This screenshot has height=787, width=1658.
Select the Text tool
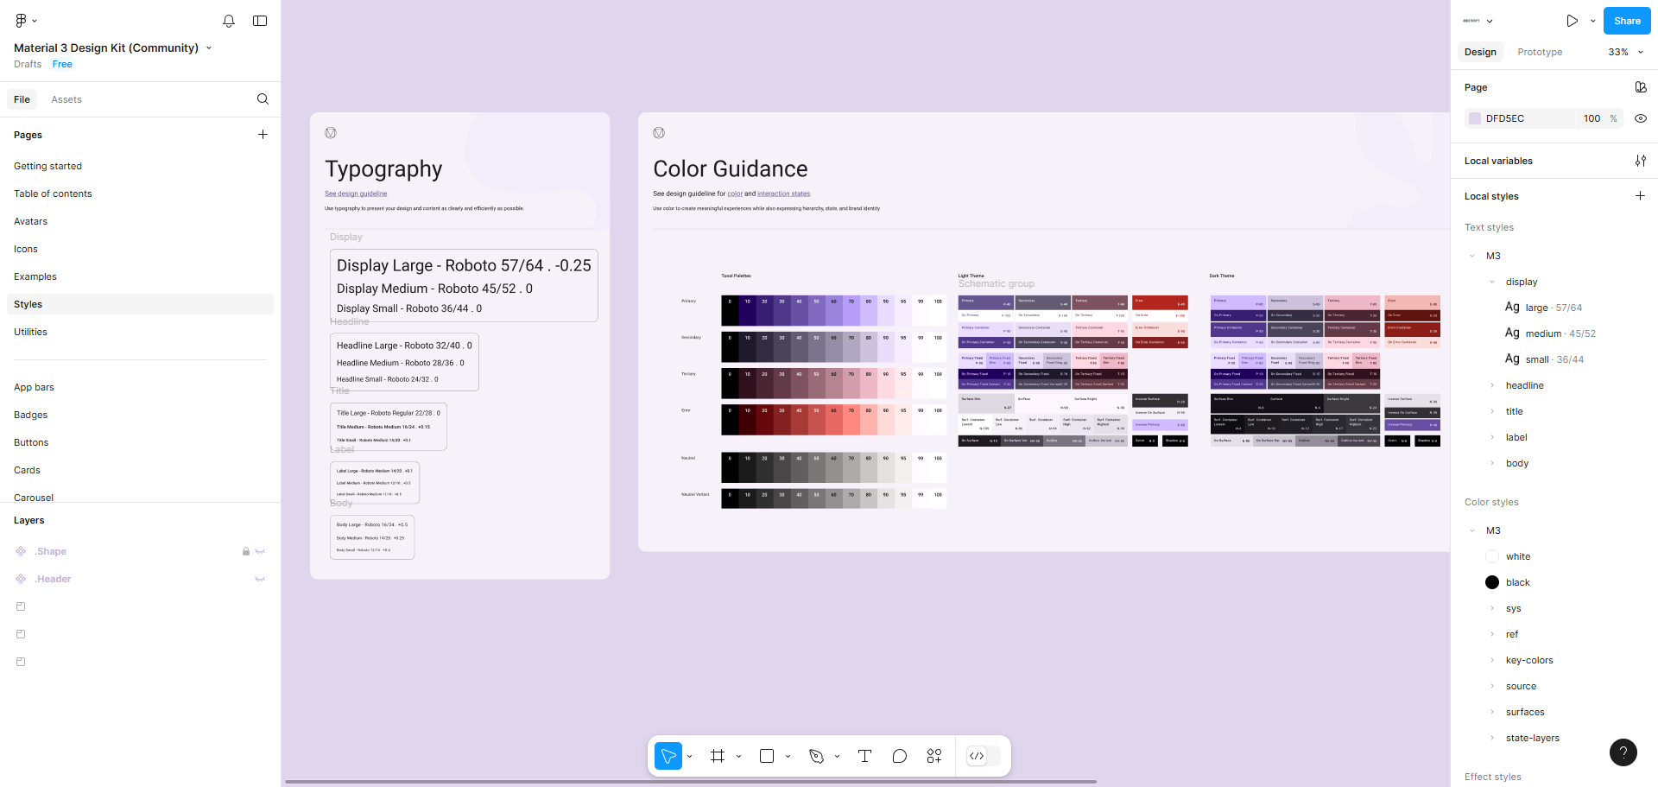tap(864, 756)
